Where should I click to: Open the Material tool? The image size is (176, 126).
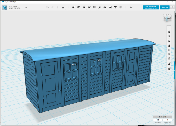pos(131,7)
